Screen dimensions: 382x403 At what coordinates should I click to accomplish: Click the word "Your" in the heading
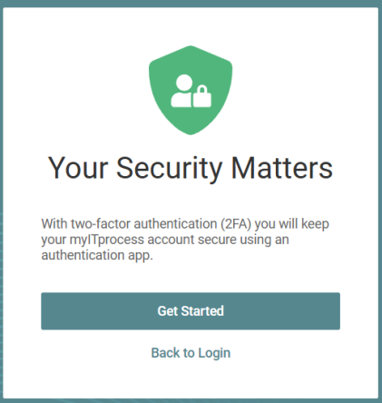78,167
